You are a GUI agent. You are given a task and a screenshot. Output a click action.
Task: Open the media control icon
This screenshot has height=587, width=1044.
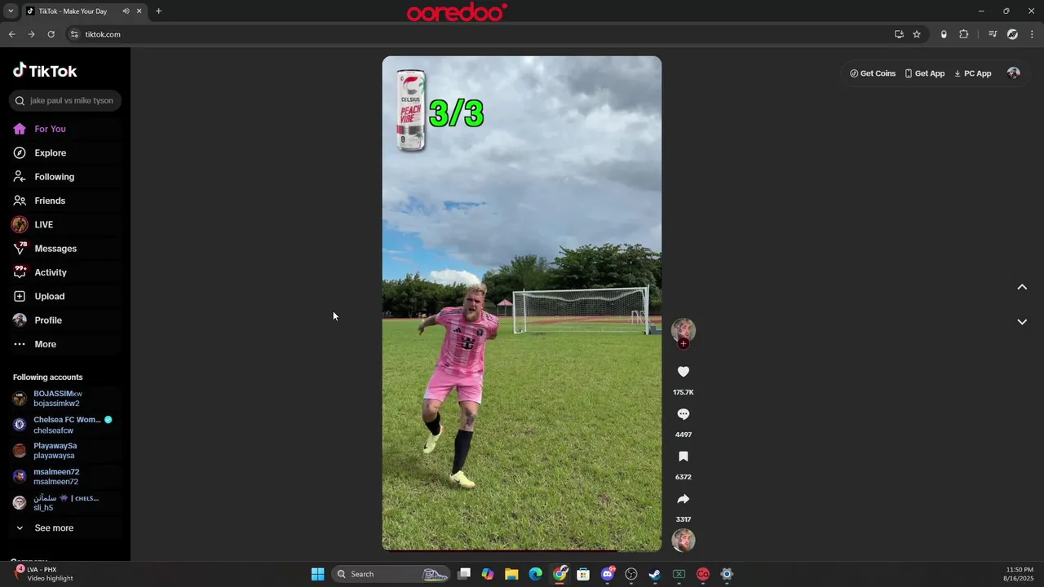coord(993,34)
